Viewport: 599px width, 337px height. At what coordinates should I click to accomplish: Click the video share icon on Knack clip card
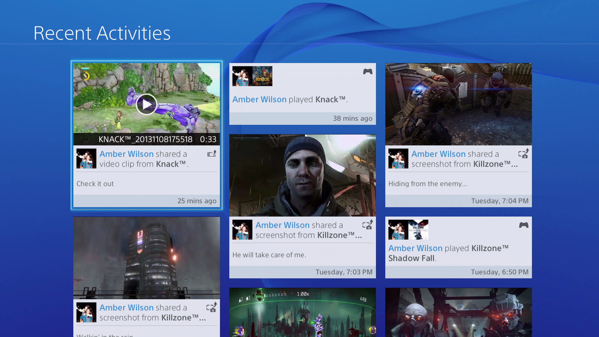[212, 154]
